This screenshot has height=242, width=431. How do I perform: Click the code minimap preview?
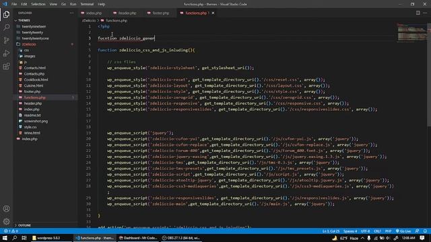pos(411,32)
